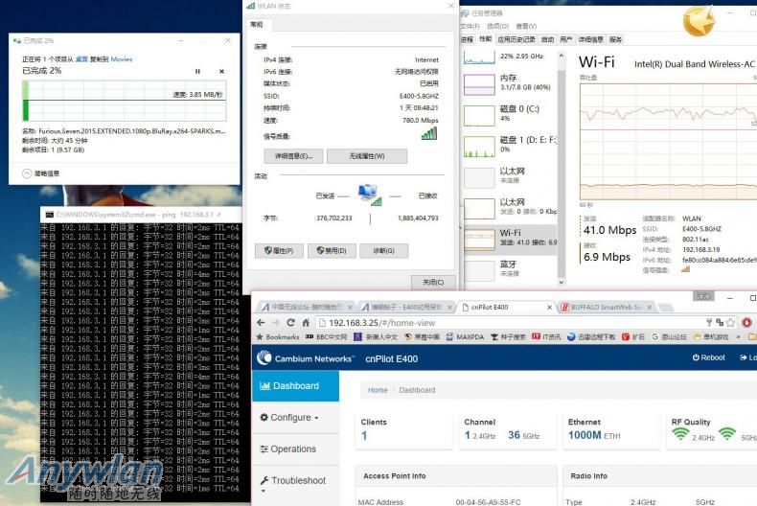Viewport: 757px width, 506px height.
Task: Expand the Troubleshoot menu in sidebar
Action: pos(295,481)
